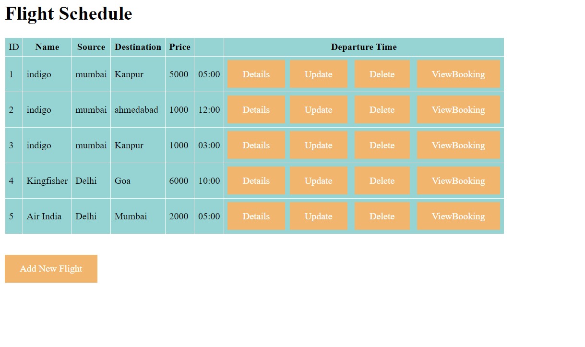The width and height of the screenshot is (585, 347).
Task: Update the Kingfisher flight to Goa
Action: [318, 180]
